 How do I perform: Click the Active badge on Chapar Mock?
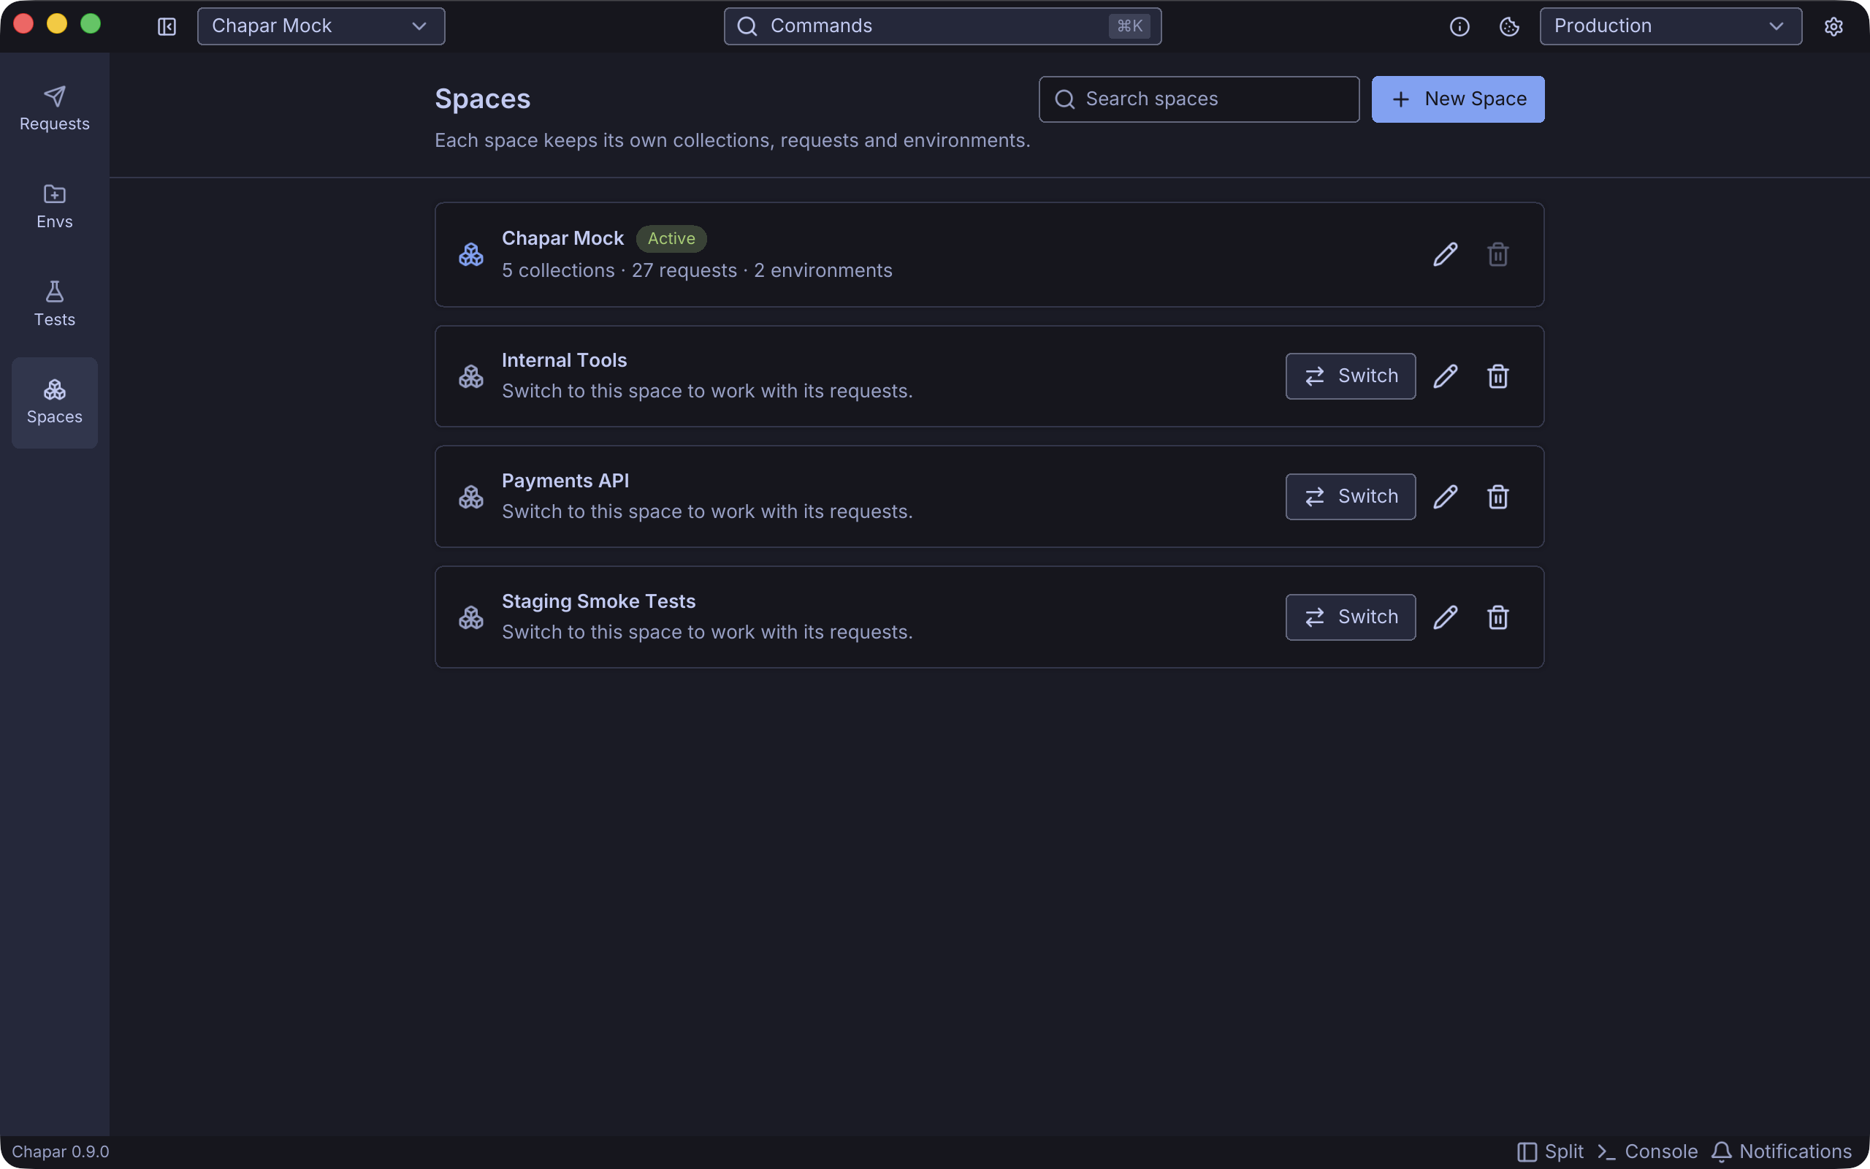671,239
